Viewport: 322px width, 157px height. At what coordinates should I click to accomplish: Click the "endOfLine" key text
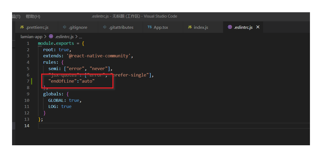coord(62,81)
